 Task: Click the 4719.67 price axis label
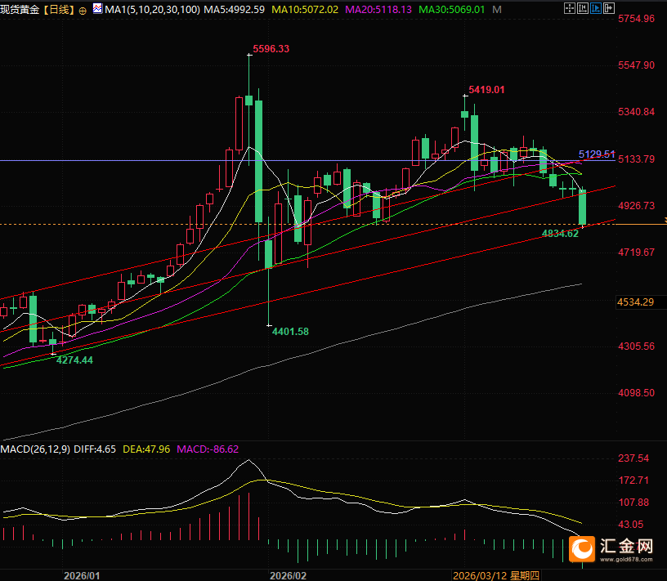click(636, 253)
